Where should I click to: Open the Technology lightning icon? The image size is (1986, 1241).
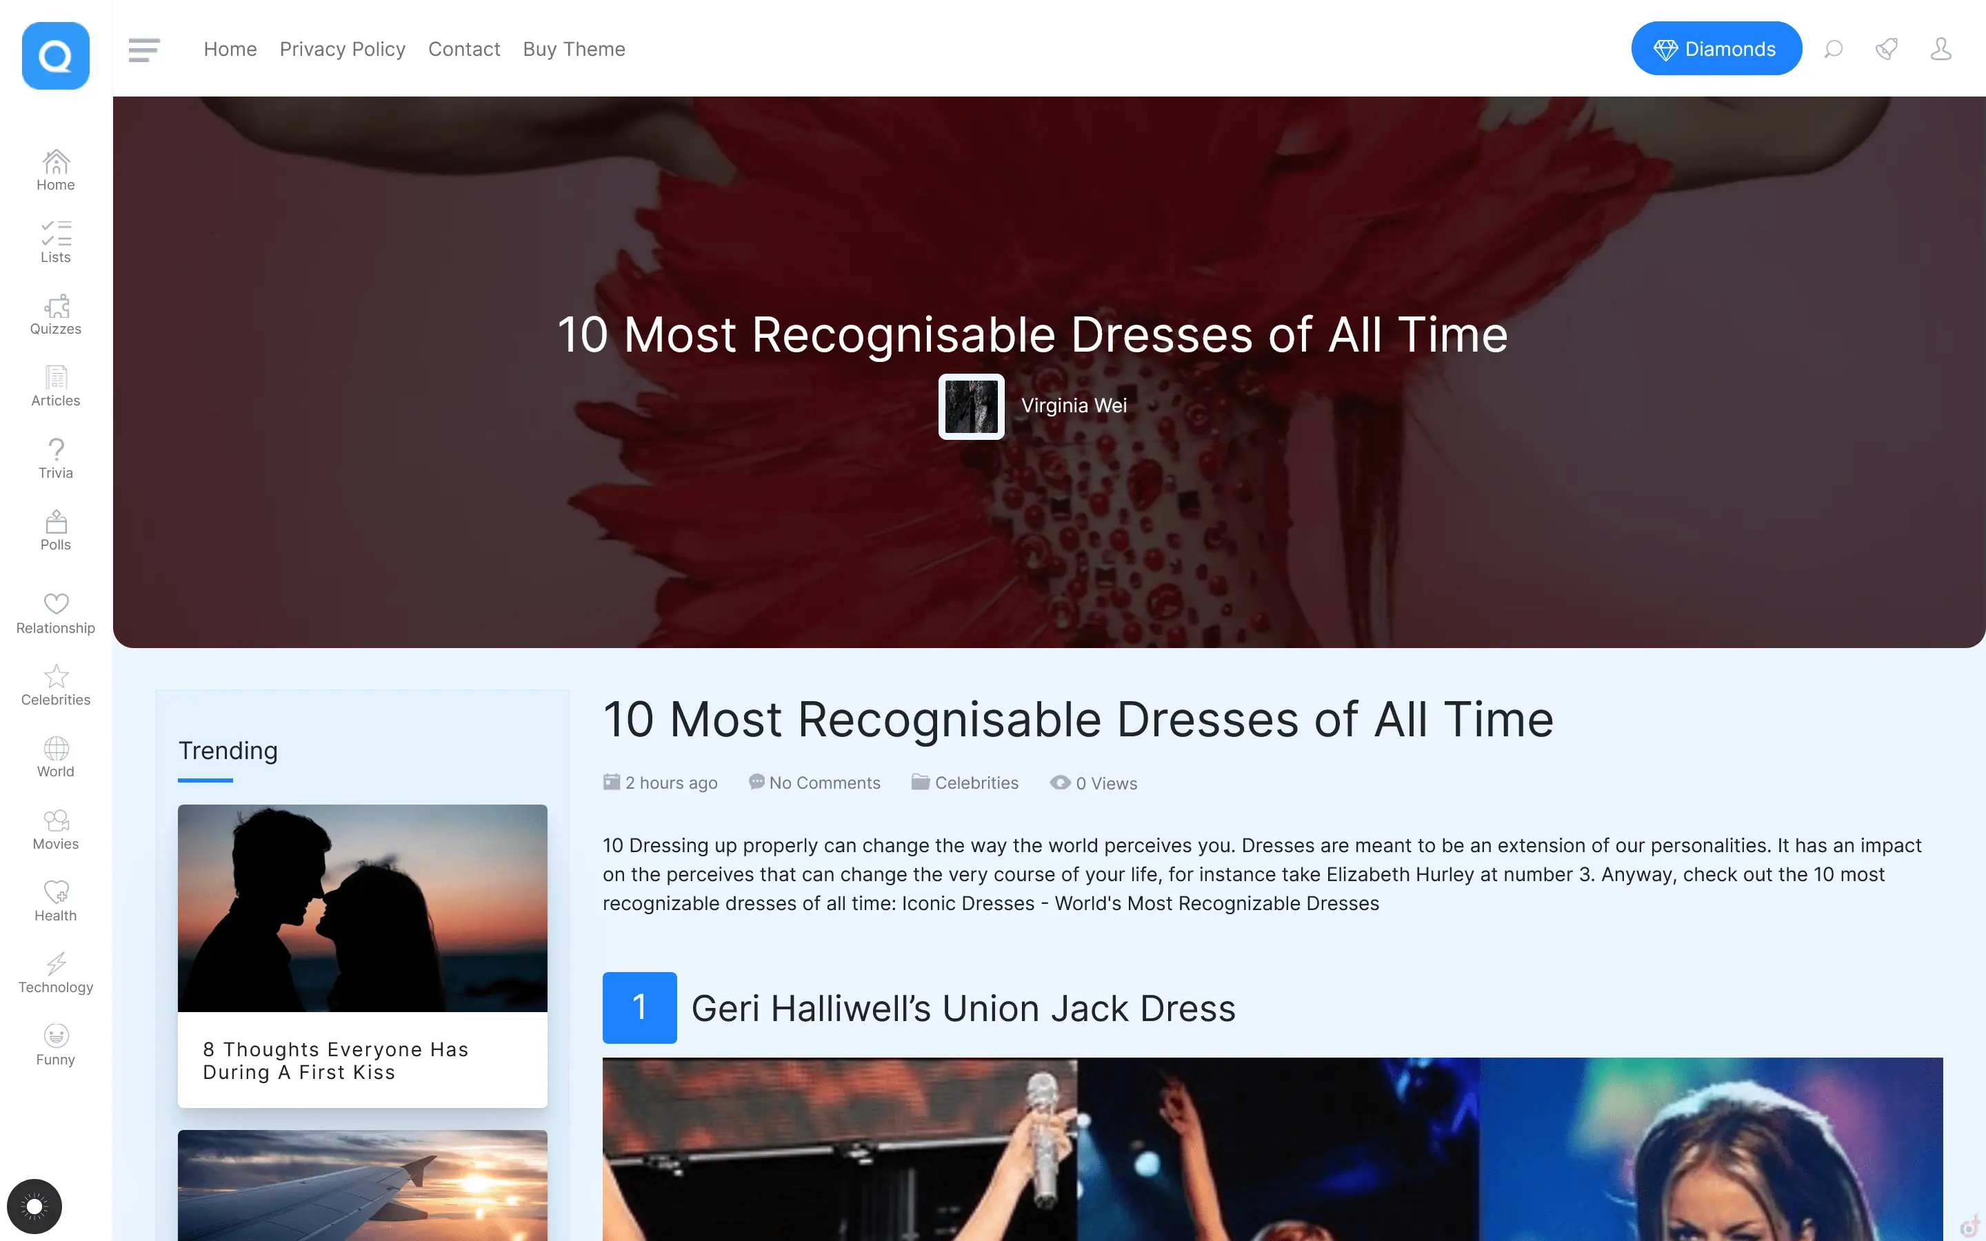coord(56,962)
